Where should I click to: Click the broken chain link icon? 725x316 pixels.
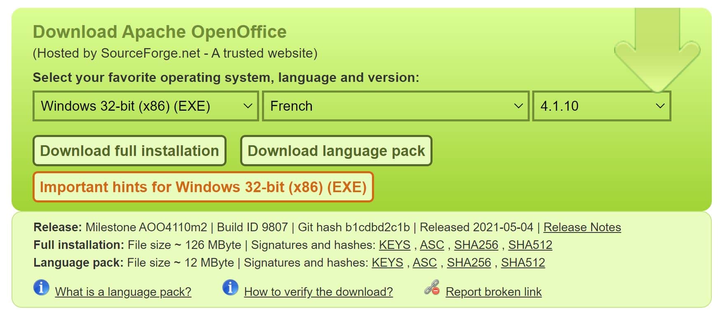pyautogui.click(x=432, y=288)
